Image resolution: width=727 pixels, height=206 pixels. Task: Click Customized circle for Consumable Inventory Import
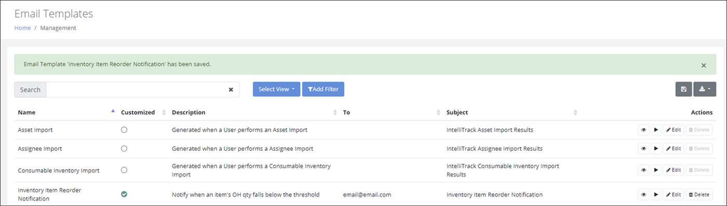tap(124, 170)
